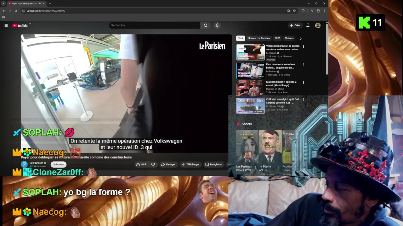The width and height of the screenshot is (403, 226).
Task: Reload the page with the refresh icon
Action: (x=16, y=11)
